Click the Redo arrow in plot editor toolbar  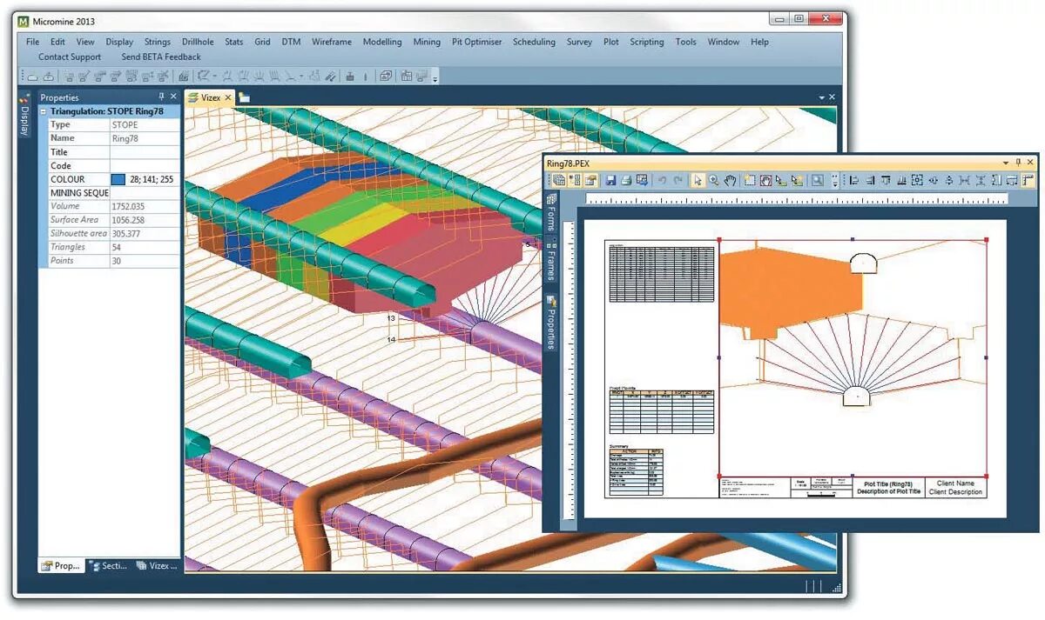pyautogui.click(x=677, y=180)
